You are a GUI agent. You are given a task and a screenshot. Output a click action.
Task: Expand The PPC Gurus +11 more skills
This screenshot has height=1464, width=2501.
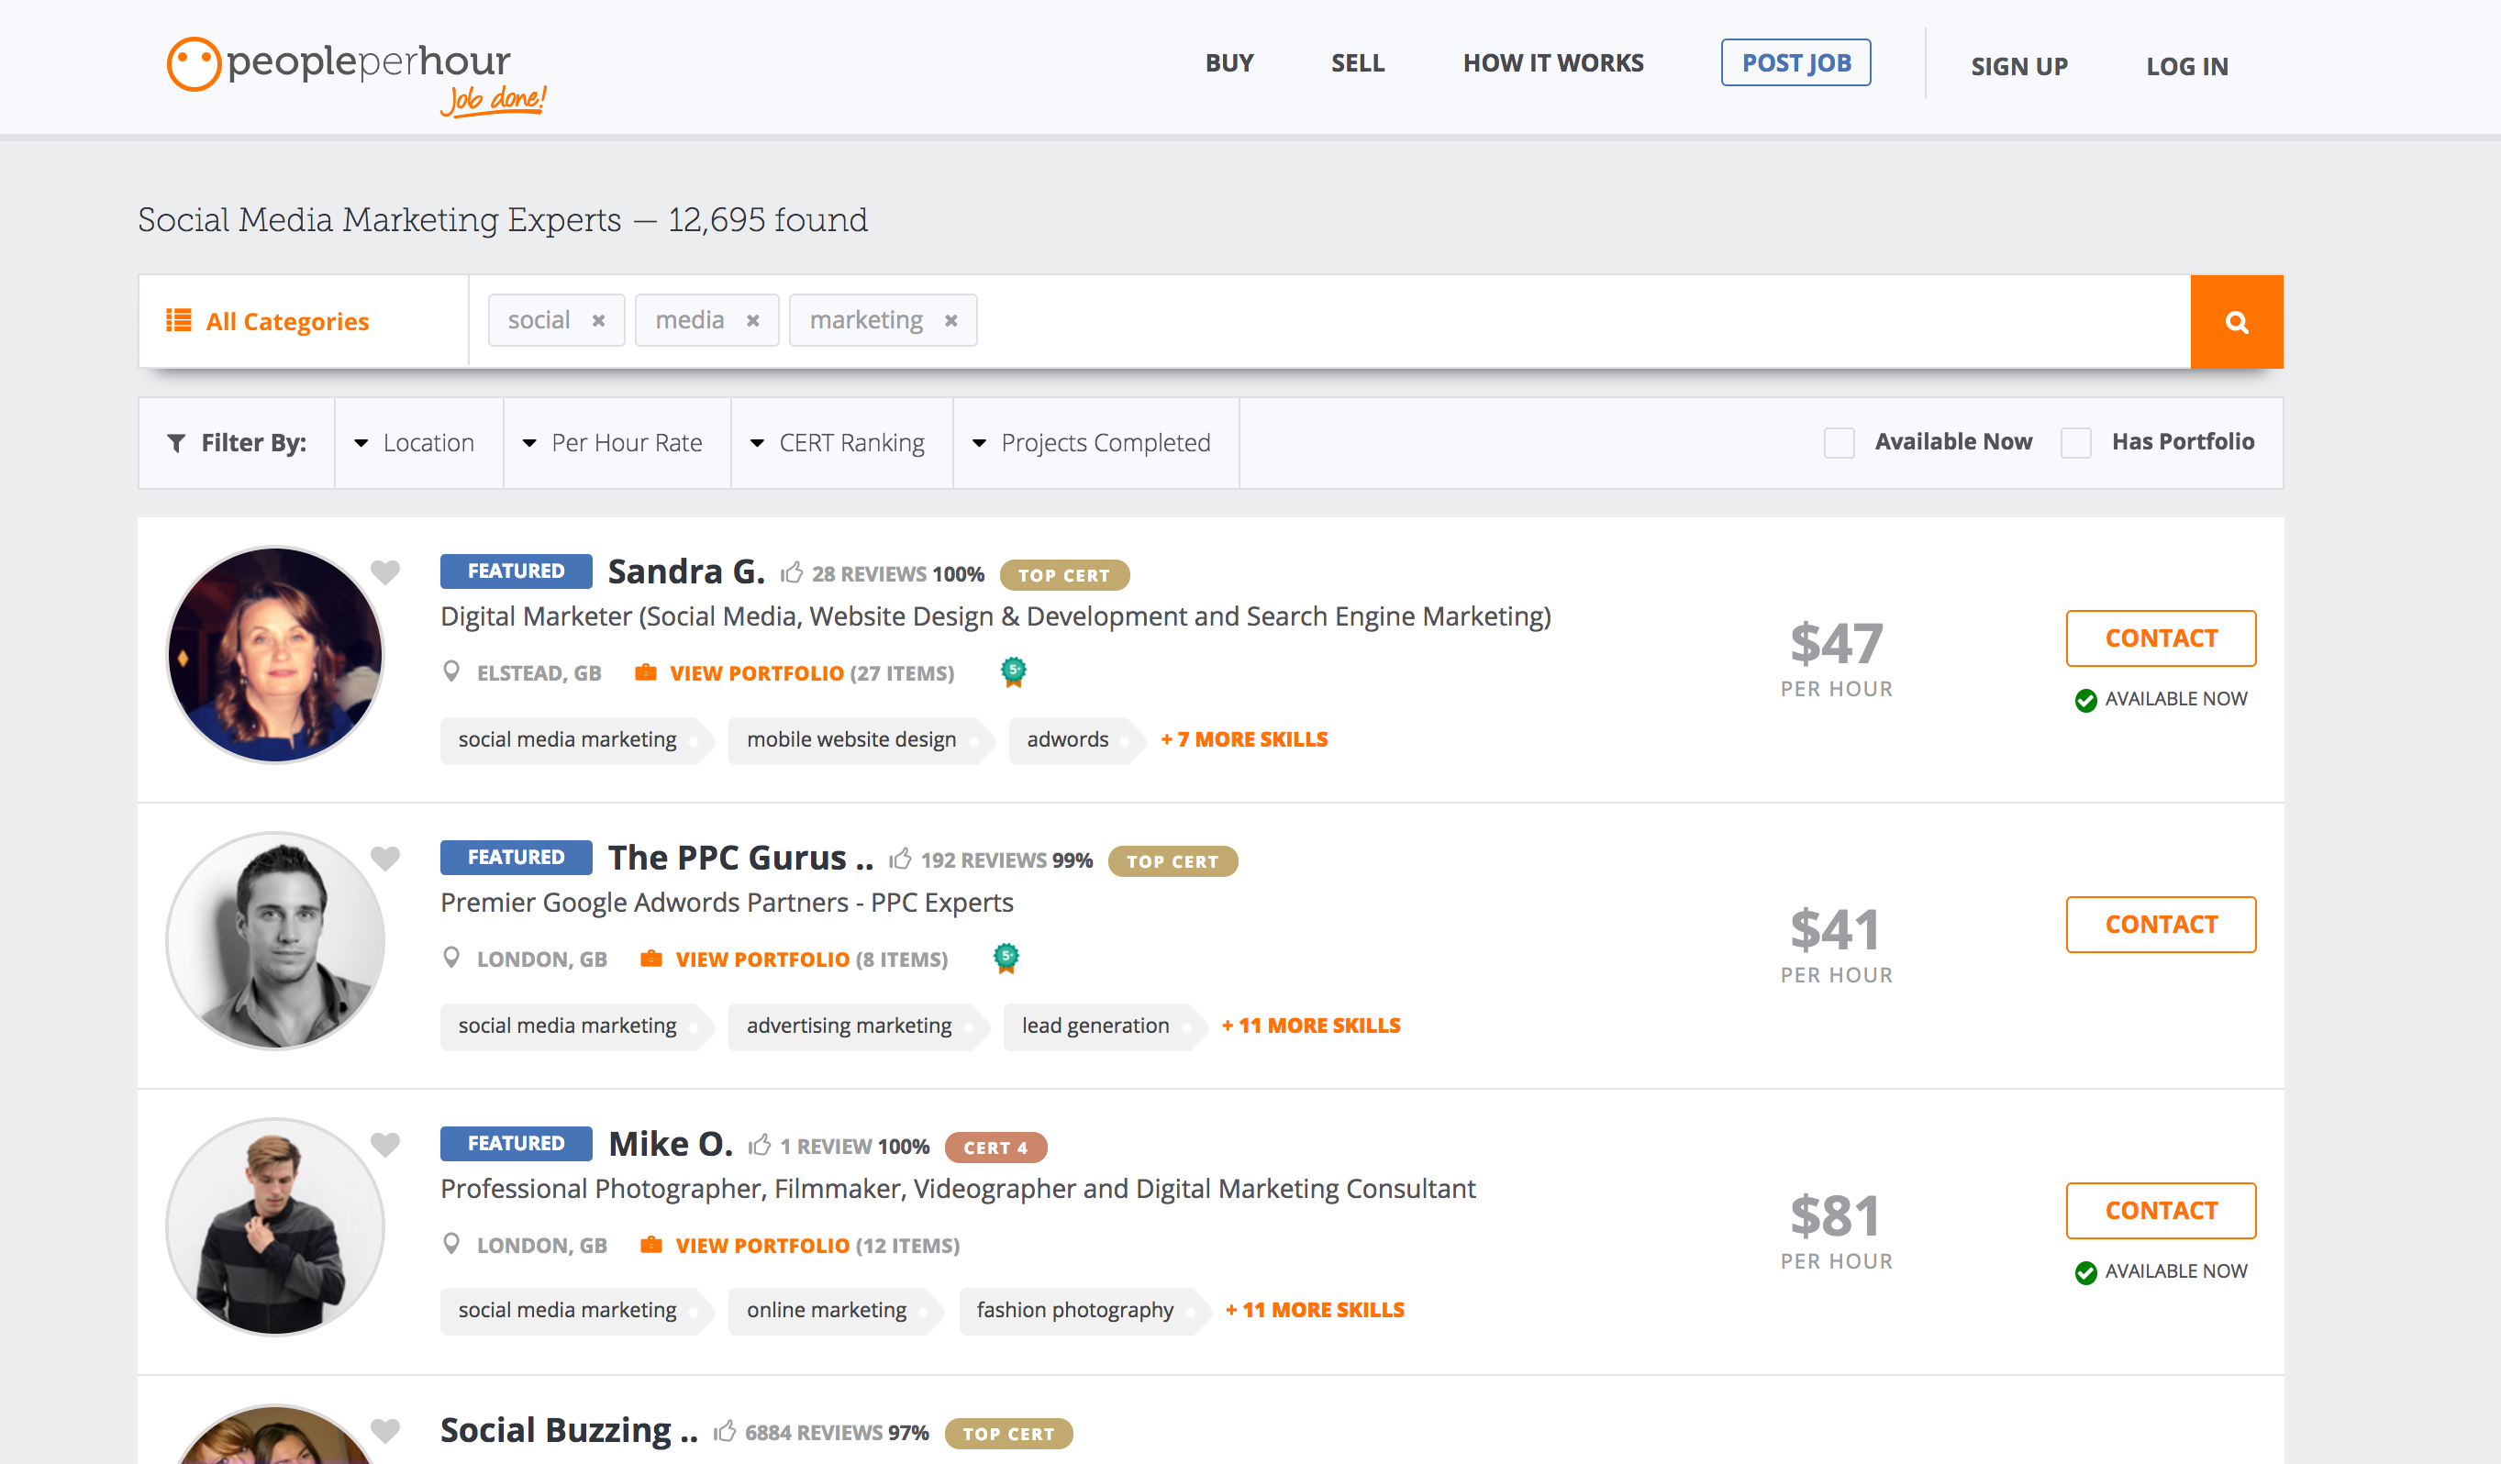tap(1311, 1026)
